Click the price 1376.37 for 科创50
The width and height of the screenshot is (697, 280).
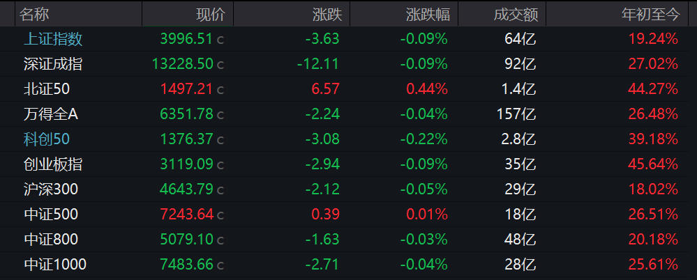[186, 139]
